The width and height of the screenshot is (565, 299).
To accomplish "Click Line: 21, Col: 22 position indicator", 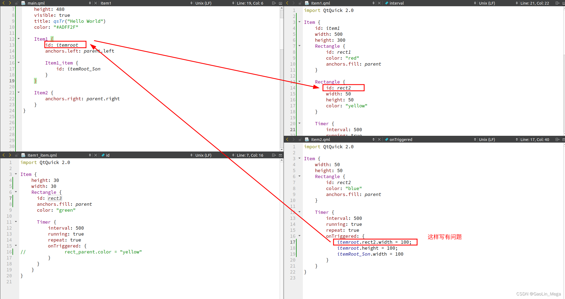I will [534, 3].
